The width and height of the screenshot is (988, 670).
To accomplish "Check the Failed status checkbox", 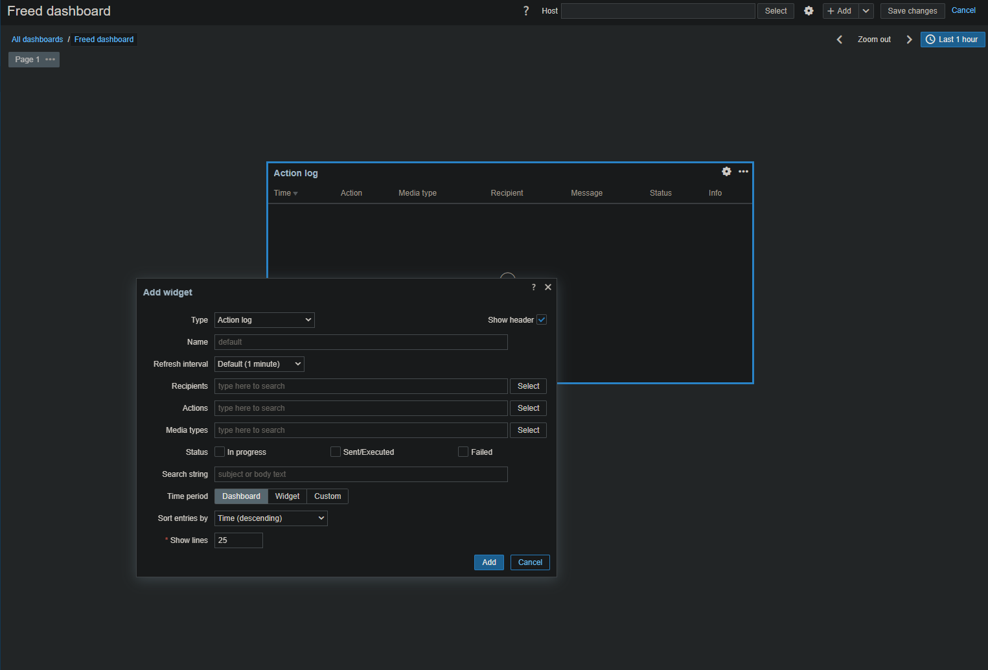I will click(463, 452).
